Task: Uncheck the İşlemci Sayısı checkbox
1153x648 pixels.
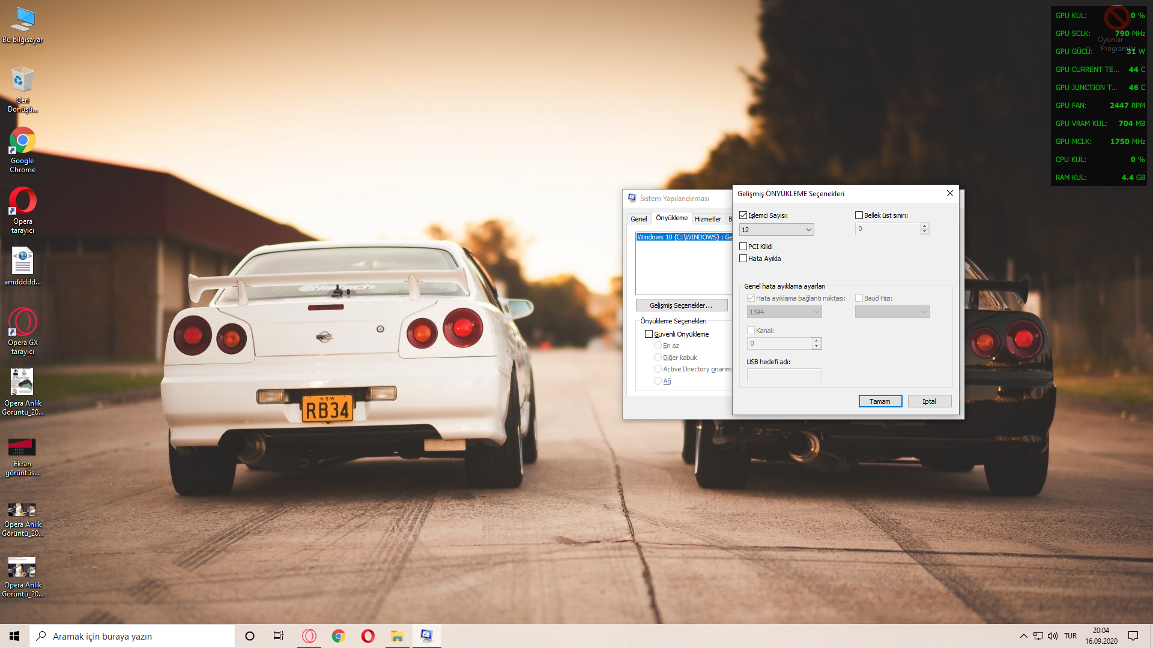Action: click(x=743, y=215)
